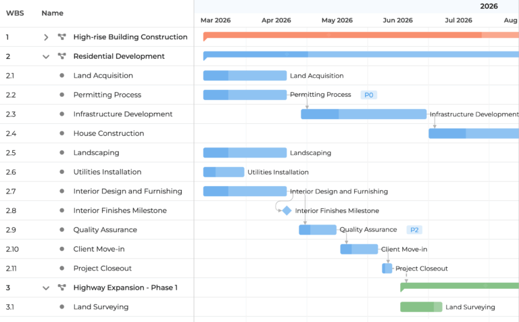Click the bullet icon beside Land Acquisition
Screen dimensions: 519x322
[62, 76]
